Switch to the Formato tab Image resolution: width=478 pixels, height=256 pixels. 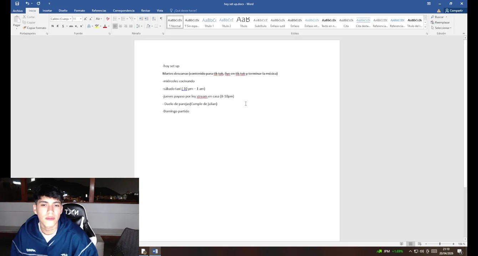(x=80, y=11)
